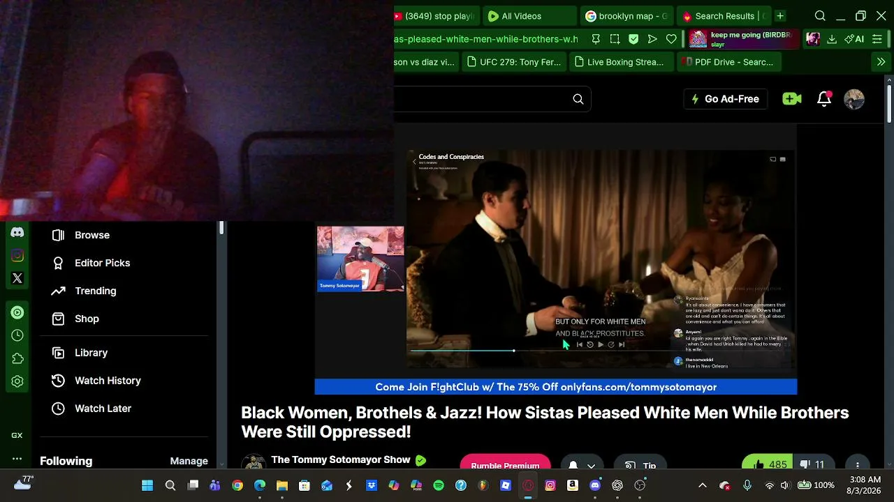Open X (Twitter) in the browser sidebar
This screenshot has height=502, width=894.
pos(17,278)
